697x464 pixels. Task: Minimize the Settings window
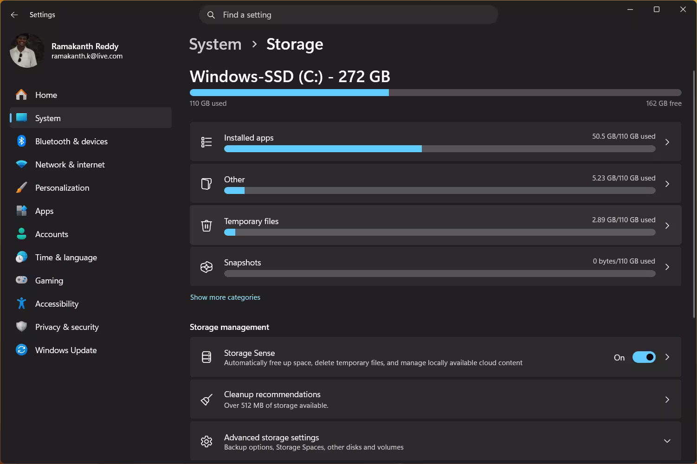(630, 9)
